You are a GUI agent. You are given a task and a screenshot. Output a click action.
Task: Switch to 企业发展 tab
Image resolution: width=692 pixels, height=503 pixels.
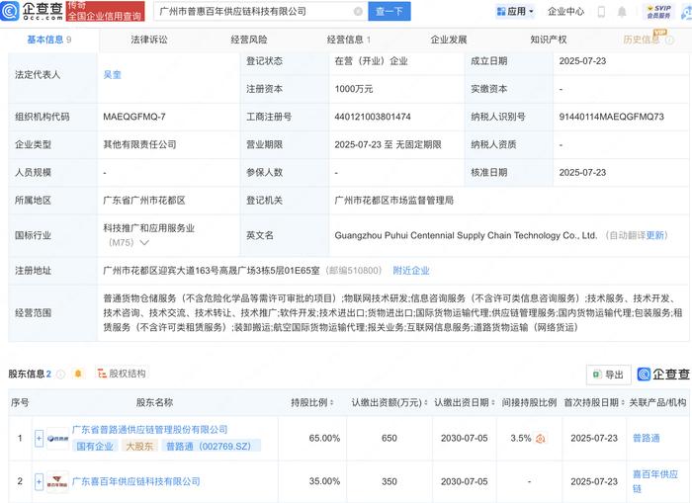pos(449,40)
